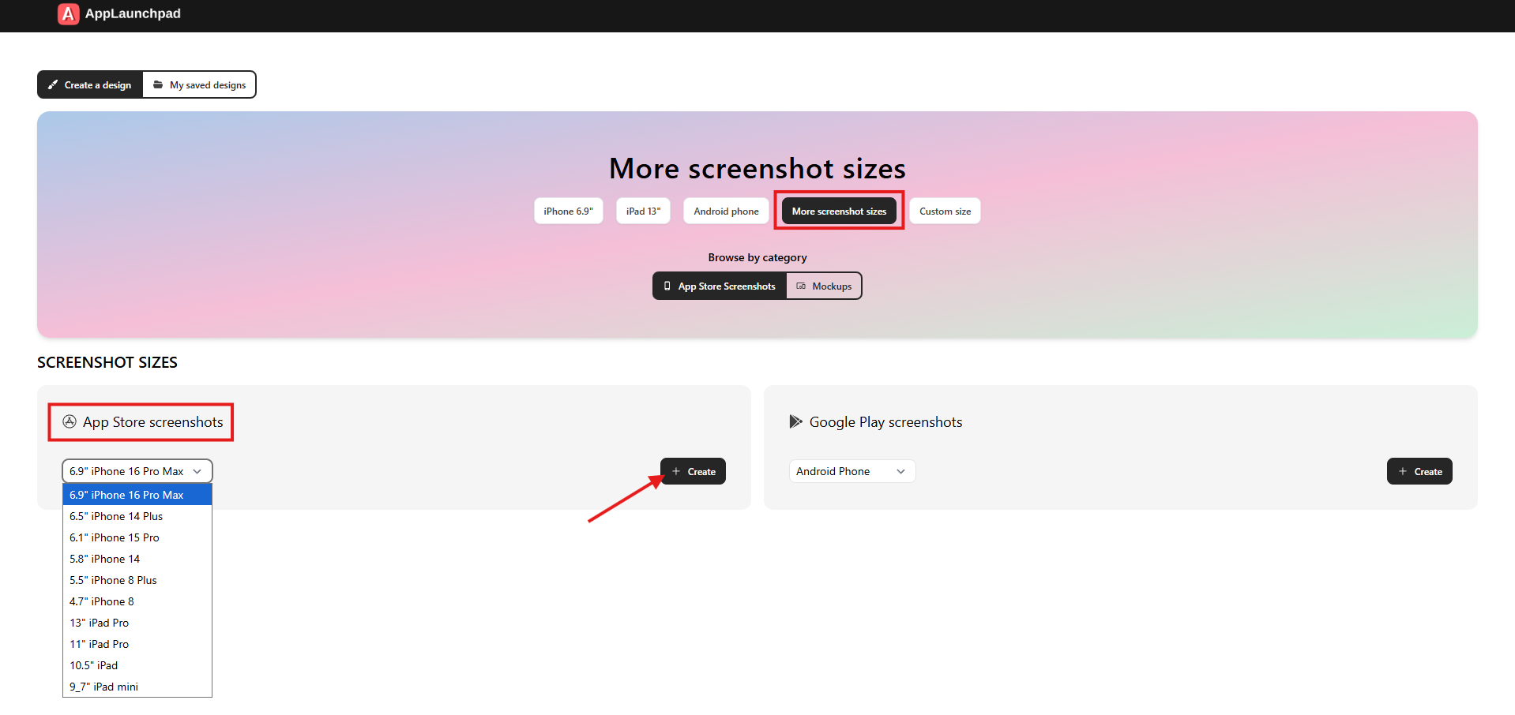Click the More screenshot sizes chip
The image size is (1515, 715).
[x=839, y=212]
